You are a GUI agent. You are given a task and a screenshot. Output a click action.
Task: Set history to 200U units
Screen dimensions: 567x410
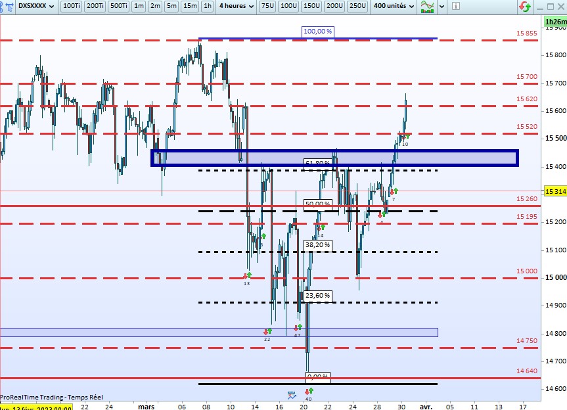pos(334,6)
